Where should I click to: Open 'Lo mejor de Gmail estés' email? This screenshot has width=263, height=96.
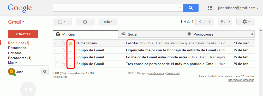tap(157, 57)
